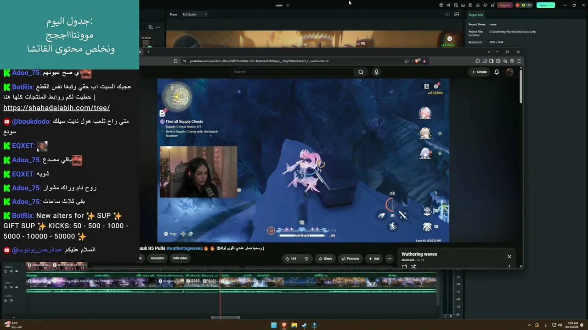Screen dimensions: 588x330
Task: Open the shahadalabih.com/tree link in chat
Action: [x=57, y=108]
